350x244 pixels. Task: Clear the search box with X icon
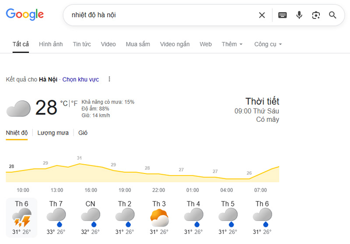[262, 15]
